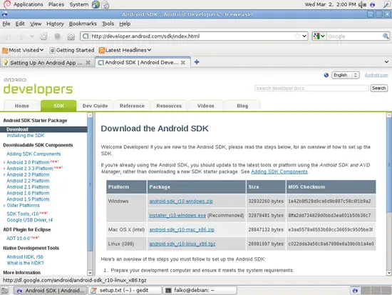Click the Debian swirl logo in top panel

(6, 4)
